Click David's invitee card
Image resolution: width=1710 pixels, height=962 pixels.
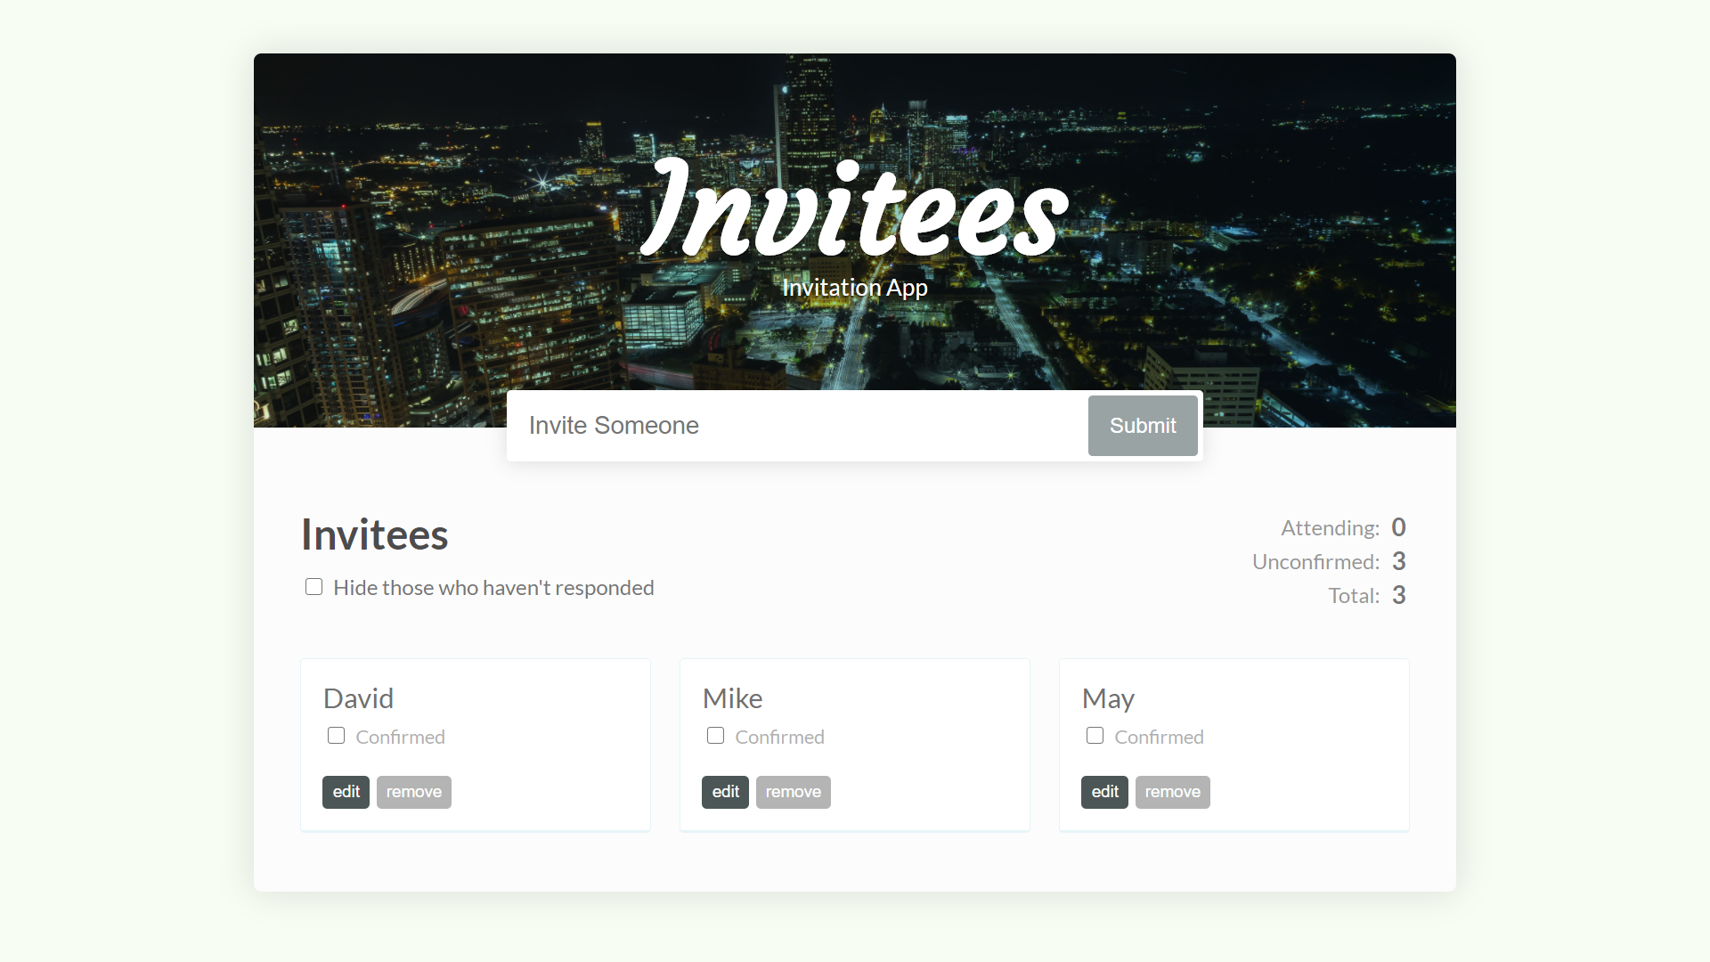(475, 745)
